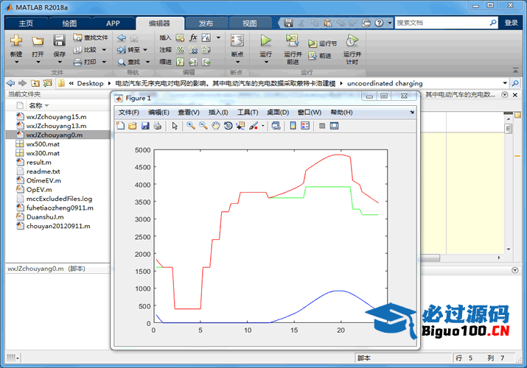Switch to the APP ribbon tab
The width and height of the screenshot is (527, 368).
point(113,23)
